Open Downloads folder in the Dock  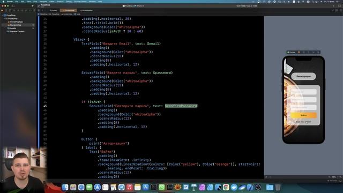click(x=270, y=187)
